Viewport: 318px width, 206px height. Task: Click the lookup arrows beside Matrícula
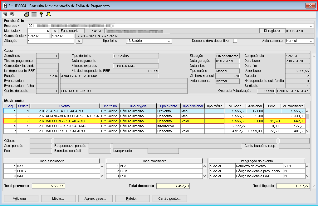[x=54, y=31]
